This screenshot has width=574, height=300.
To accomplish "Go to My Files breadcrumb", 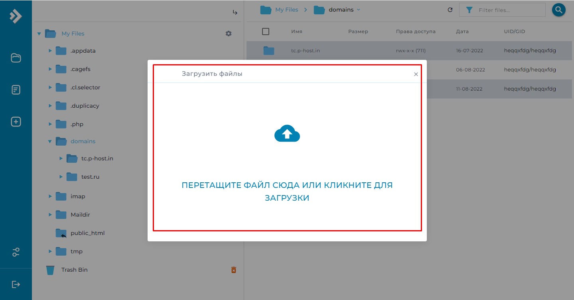I will [286, 10].
